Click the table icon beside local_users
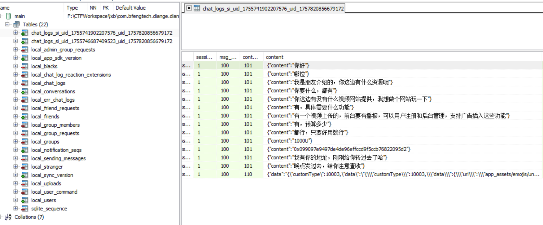 [x=25, y=200]
